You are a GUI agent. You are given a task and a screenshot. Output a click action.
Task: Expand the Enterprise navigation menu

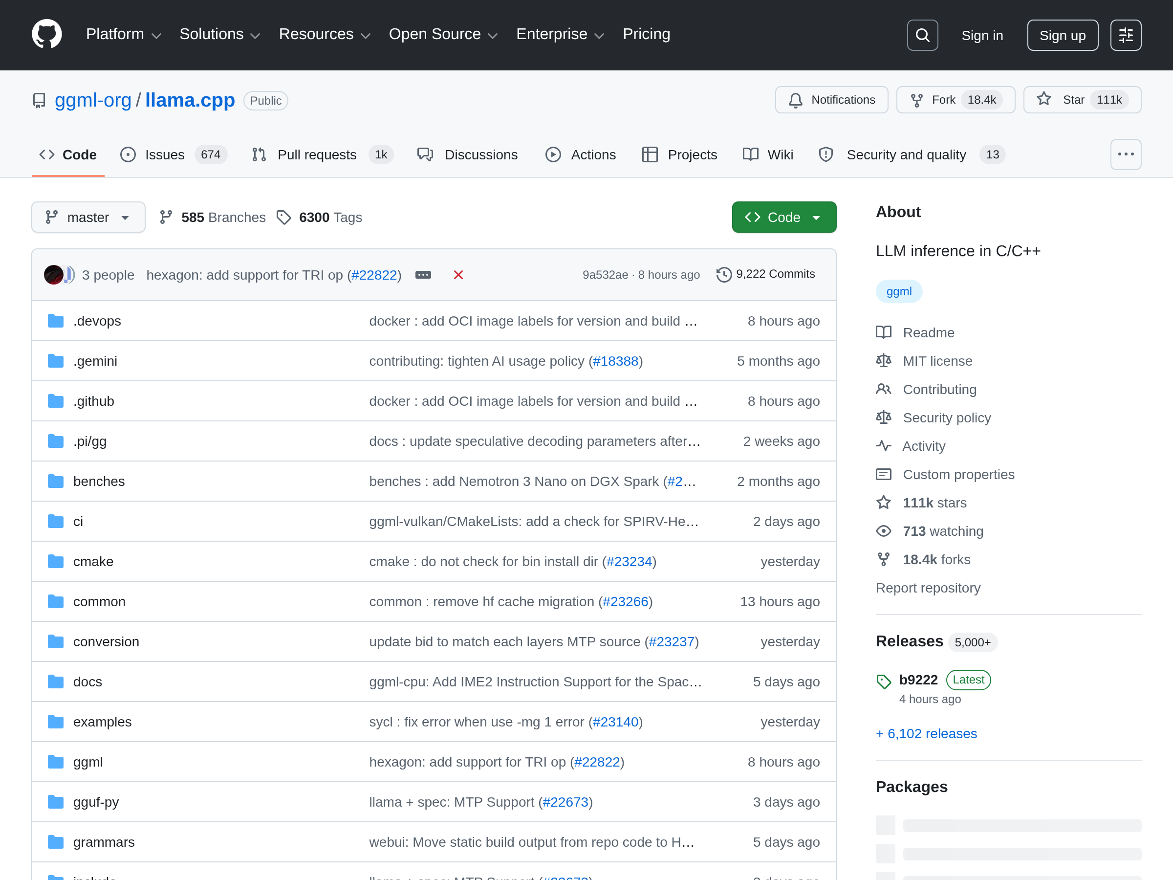(560, 35)
